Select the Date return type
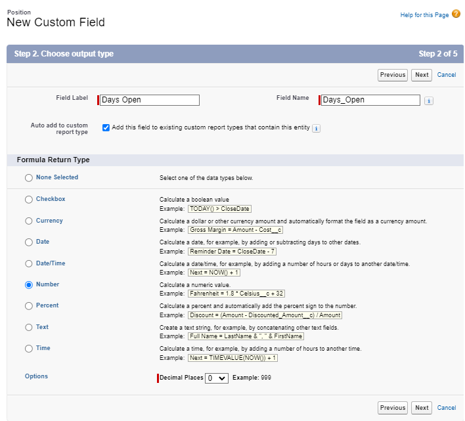This screenshot has height=421, width=465. click(x=28, y=242)
